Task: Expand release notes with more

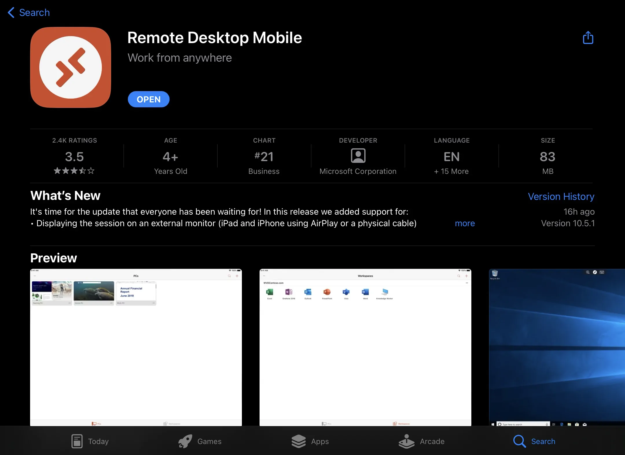Action: pyautogui.click(x=465, y=223)
